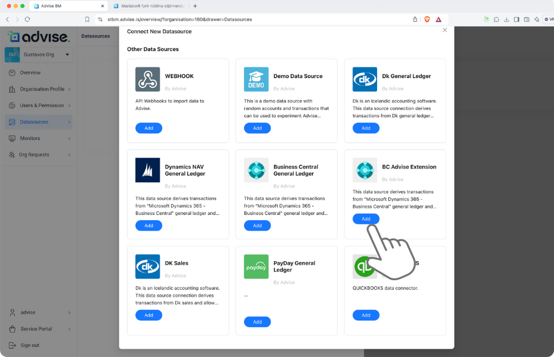Screen dimensions: 554x357
Task: Click the Dynamics NAV sail logo icon
Action: point(147,170)
